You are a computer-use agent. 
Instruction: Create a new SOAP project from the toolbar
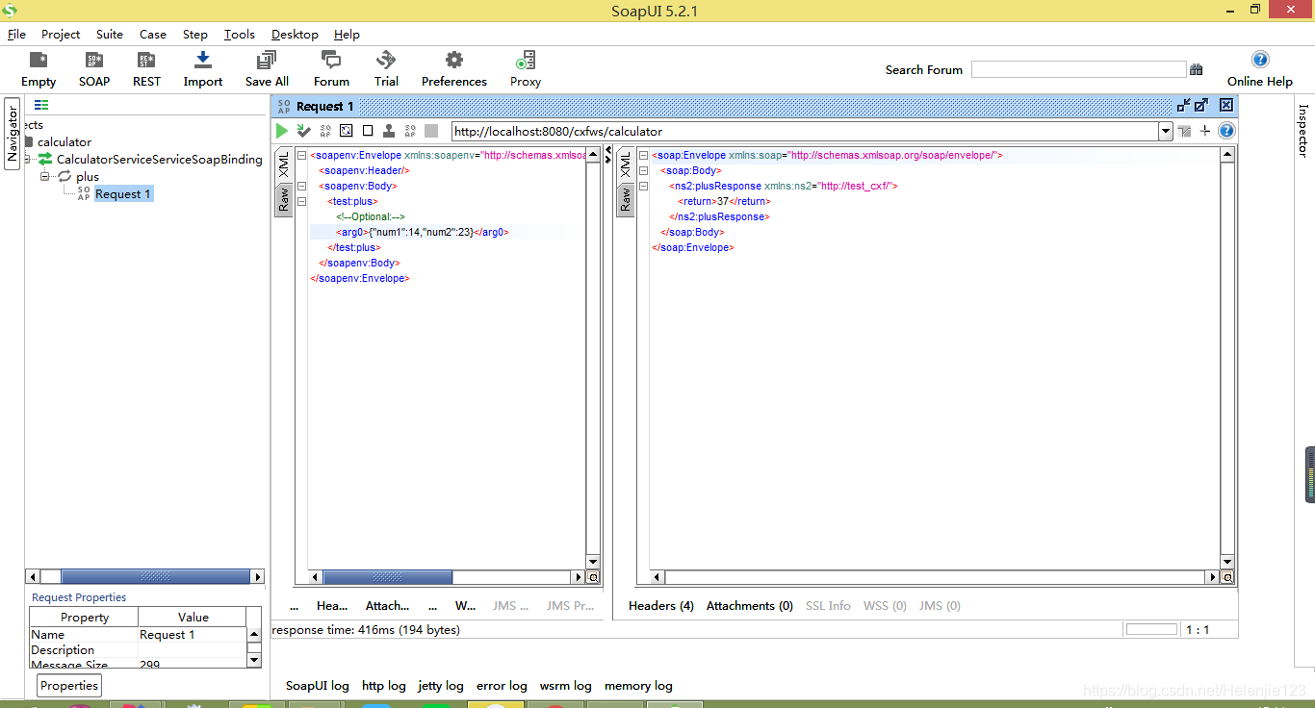94,69
